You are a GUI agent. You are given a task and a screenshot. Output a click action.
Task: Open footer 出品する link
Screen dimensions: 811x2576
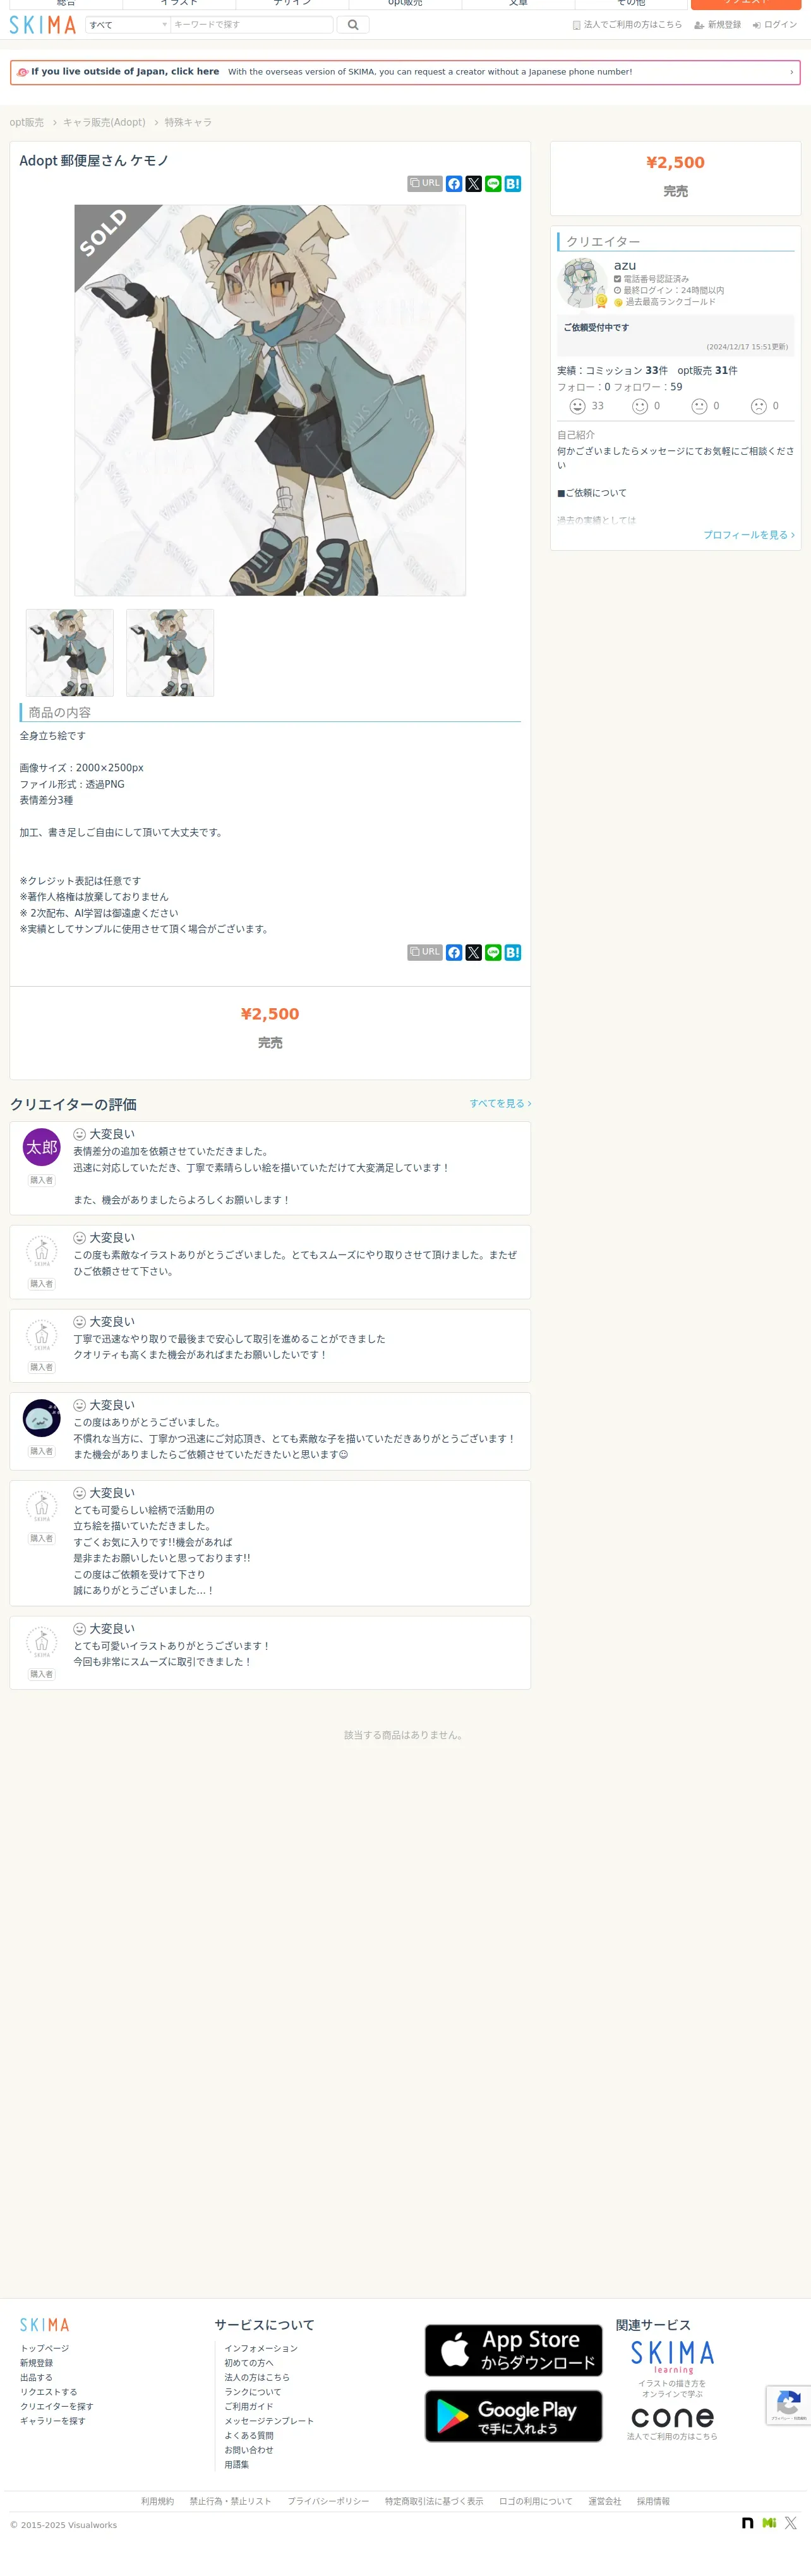tap(36, 2377)
